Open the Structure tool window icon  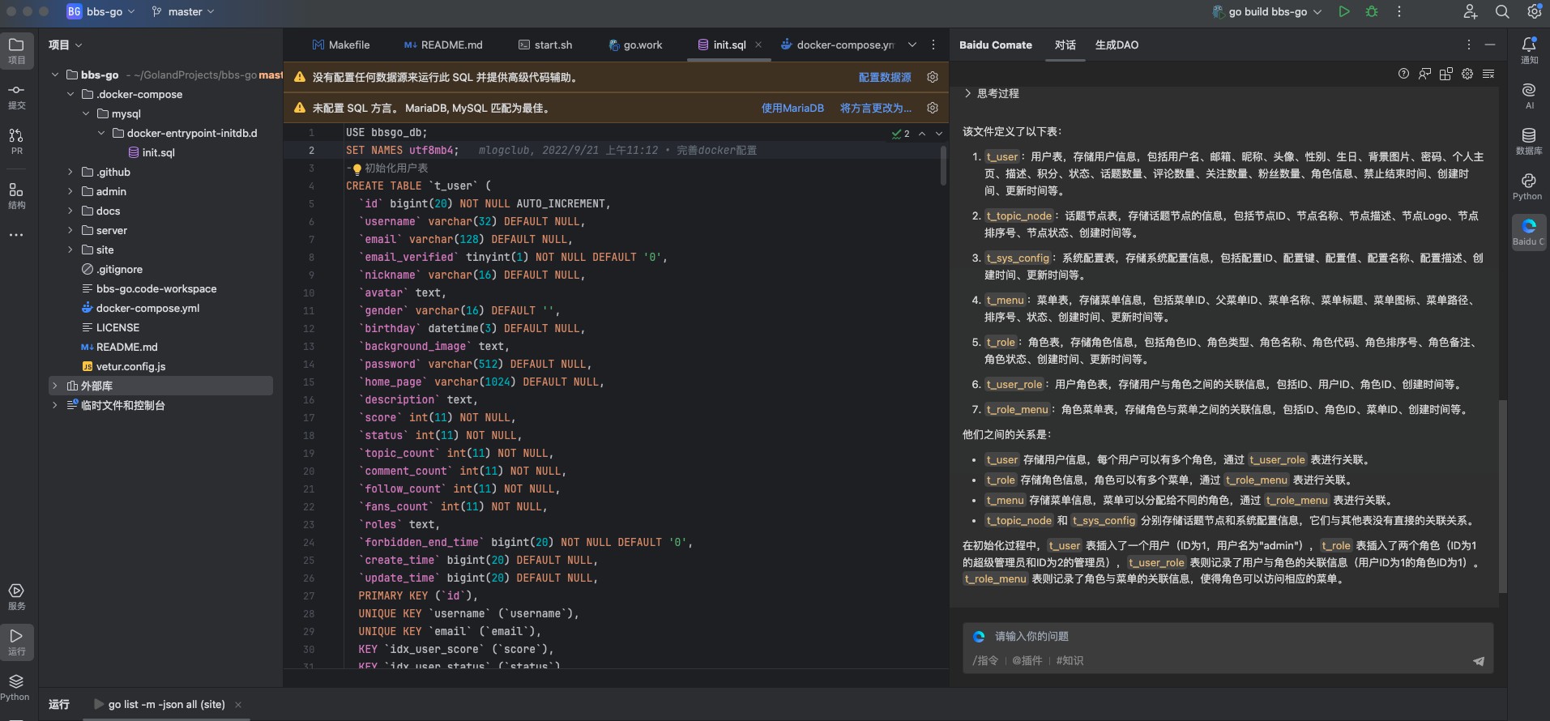(16, 195)
